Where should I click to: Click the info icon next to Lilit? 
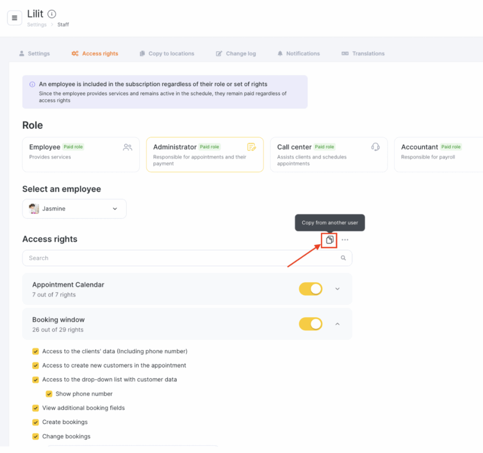click(52, 14)
